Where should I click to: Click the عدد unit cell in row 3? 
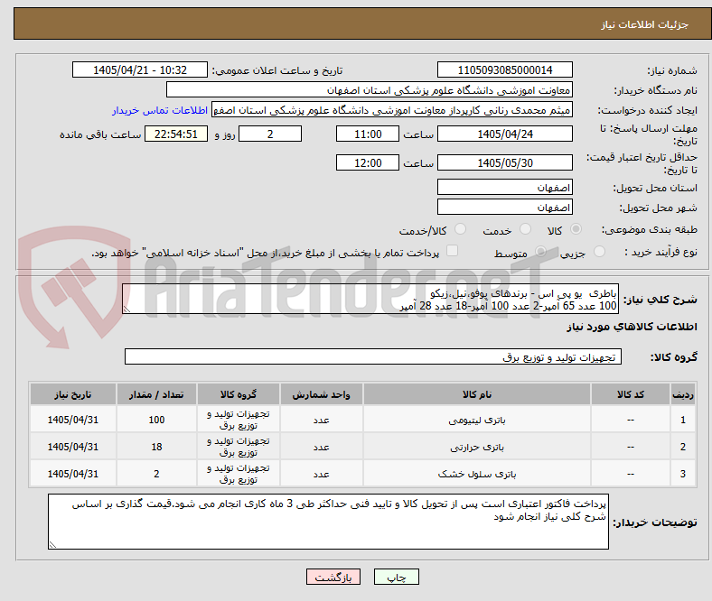pos(321,474)
